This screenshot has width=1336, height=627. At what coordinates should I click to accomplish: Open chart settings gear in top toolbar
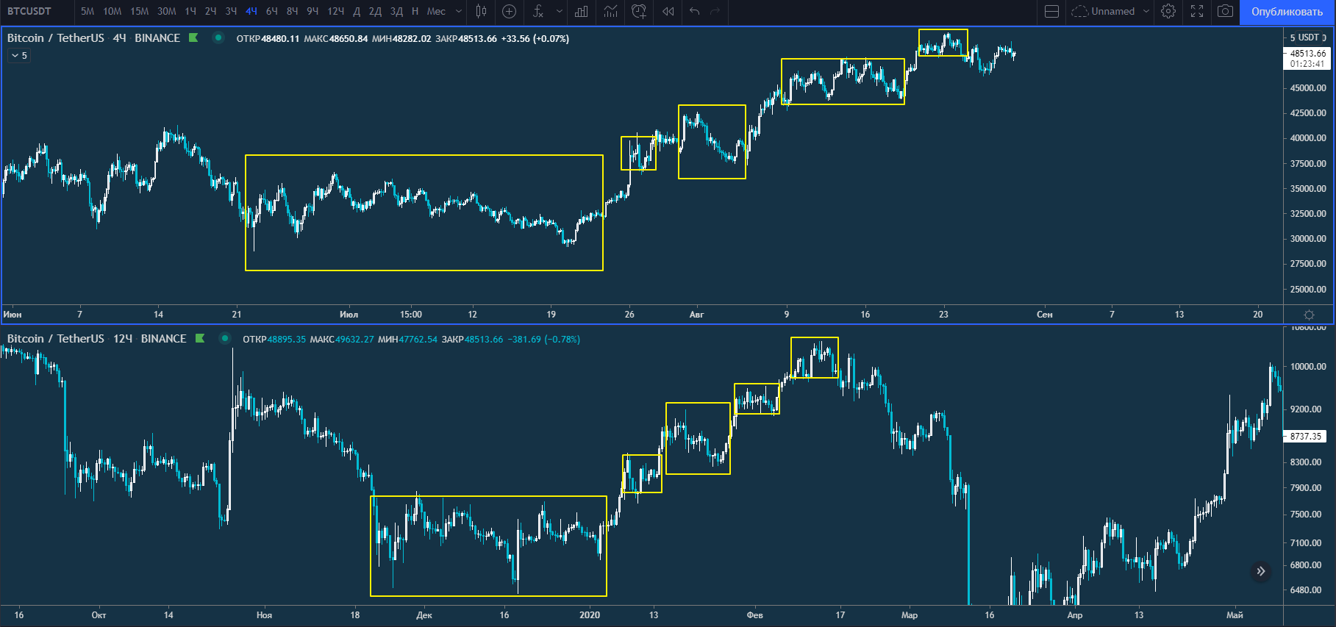1168,11
